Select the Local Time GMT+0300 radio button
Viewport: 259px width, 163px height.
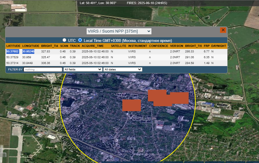(x=80, y=40)
